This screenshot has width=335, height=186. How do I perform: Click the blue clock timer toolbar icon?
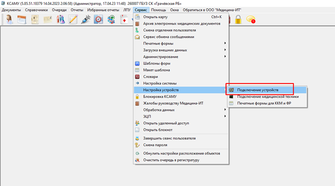[x=99, y=19]
